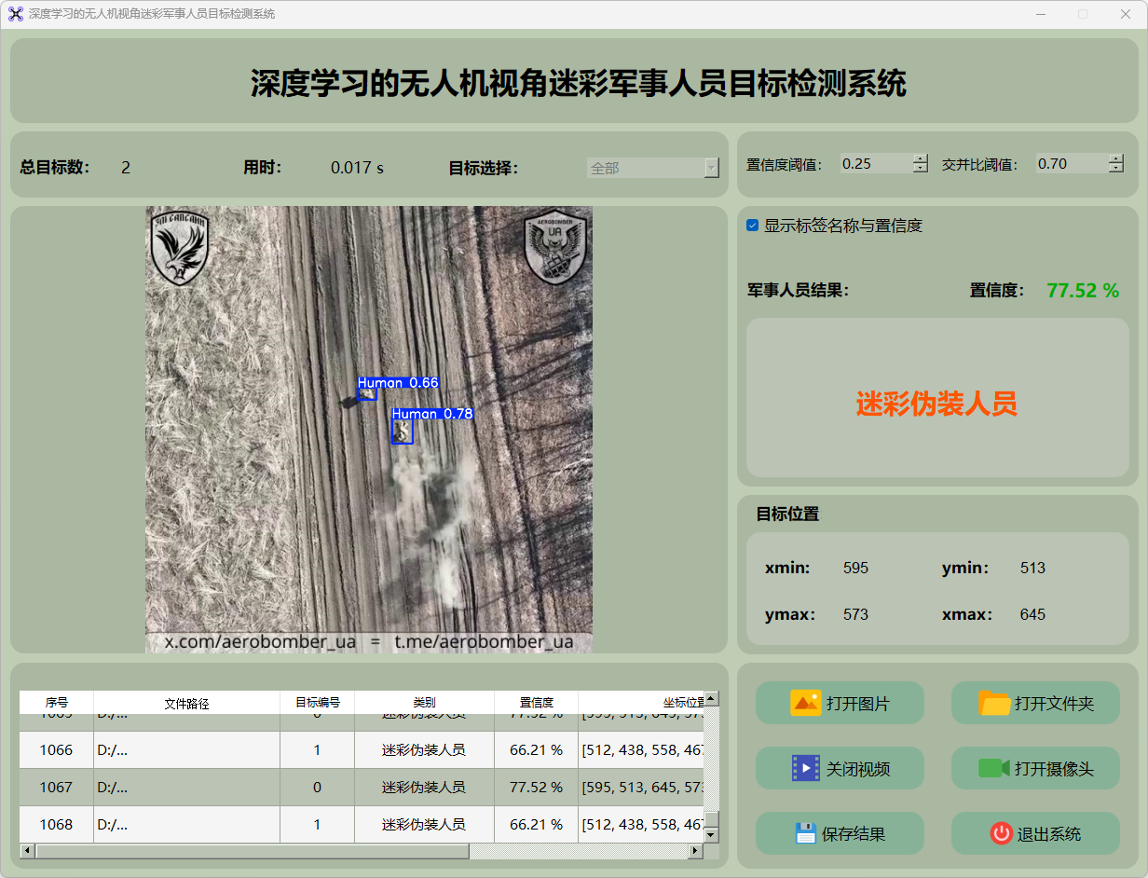The width and height of the screenshot is (1148, 878).
Task: Click the 文件路径 column header
Action: point(186,703)
